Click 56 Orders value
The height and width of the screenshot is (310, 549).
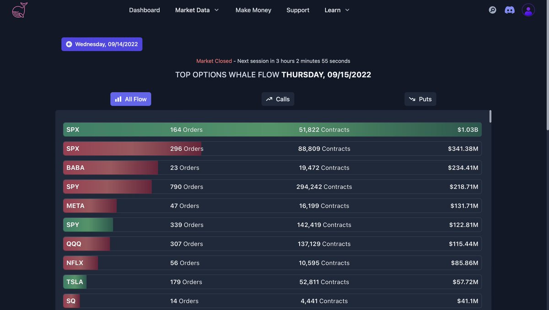(x=185, y=263)
